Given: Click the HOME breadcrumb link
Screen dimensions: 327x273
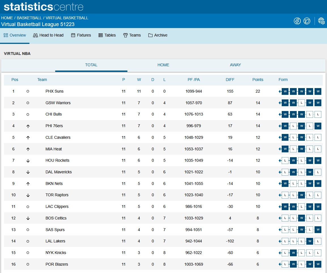Looking at the screenshot, I should (x=7, y=18).
